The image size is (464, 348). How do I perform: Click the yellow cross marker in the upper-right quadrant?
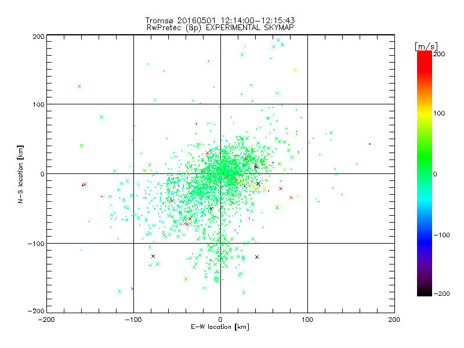pos(295,70)
